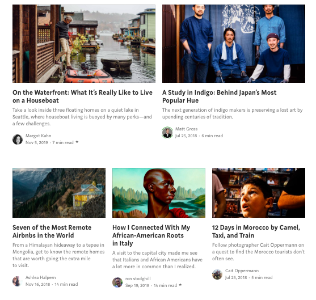Open 'Seven of the Most Remote Airbnbs' title
Image resolution: width=316 pixels, height=300 pixels.
[52, 231]
